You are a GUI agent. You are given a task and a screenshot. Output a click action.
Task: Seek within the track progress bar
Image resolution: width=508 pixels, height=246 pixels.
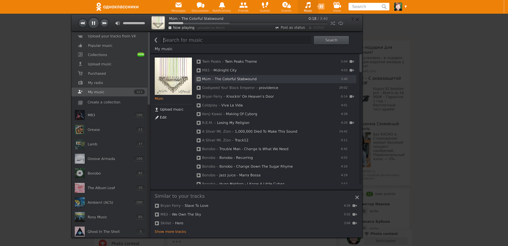(x=248, y=23)
